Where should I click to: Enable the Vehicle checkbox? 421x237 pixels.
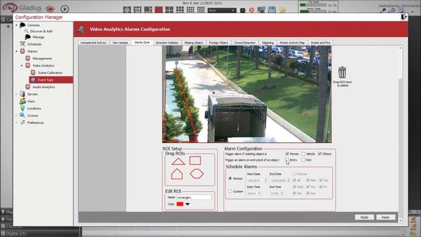coord(303,153)
